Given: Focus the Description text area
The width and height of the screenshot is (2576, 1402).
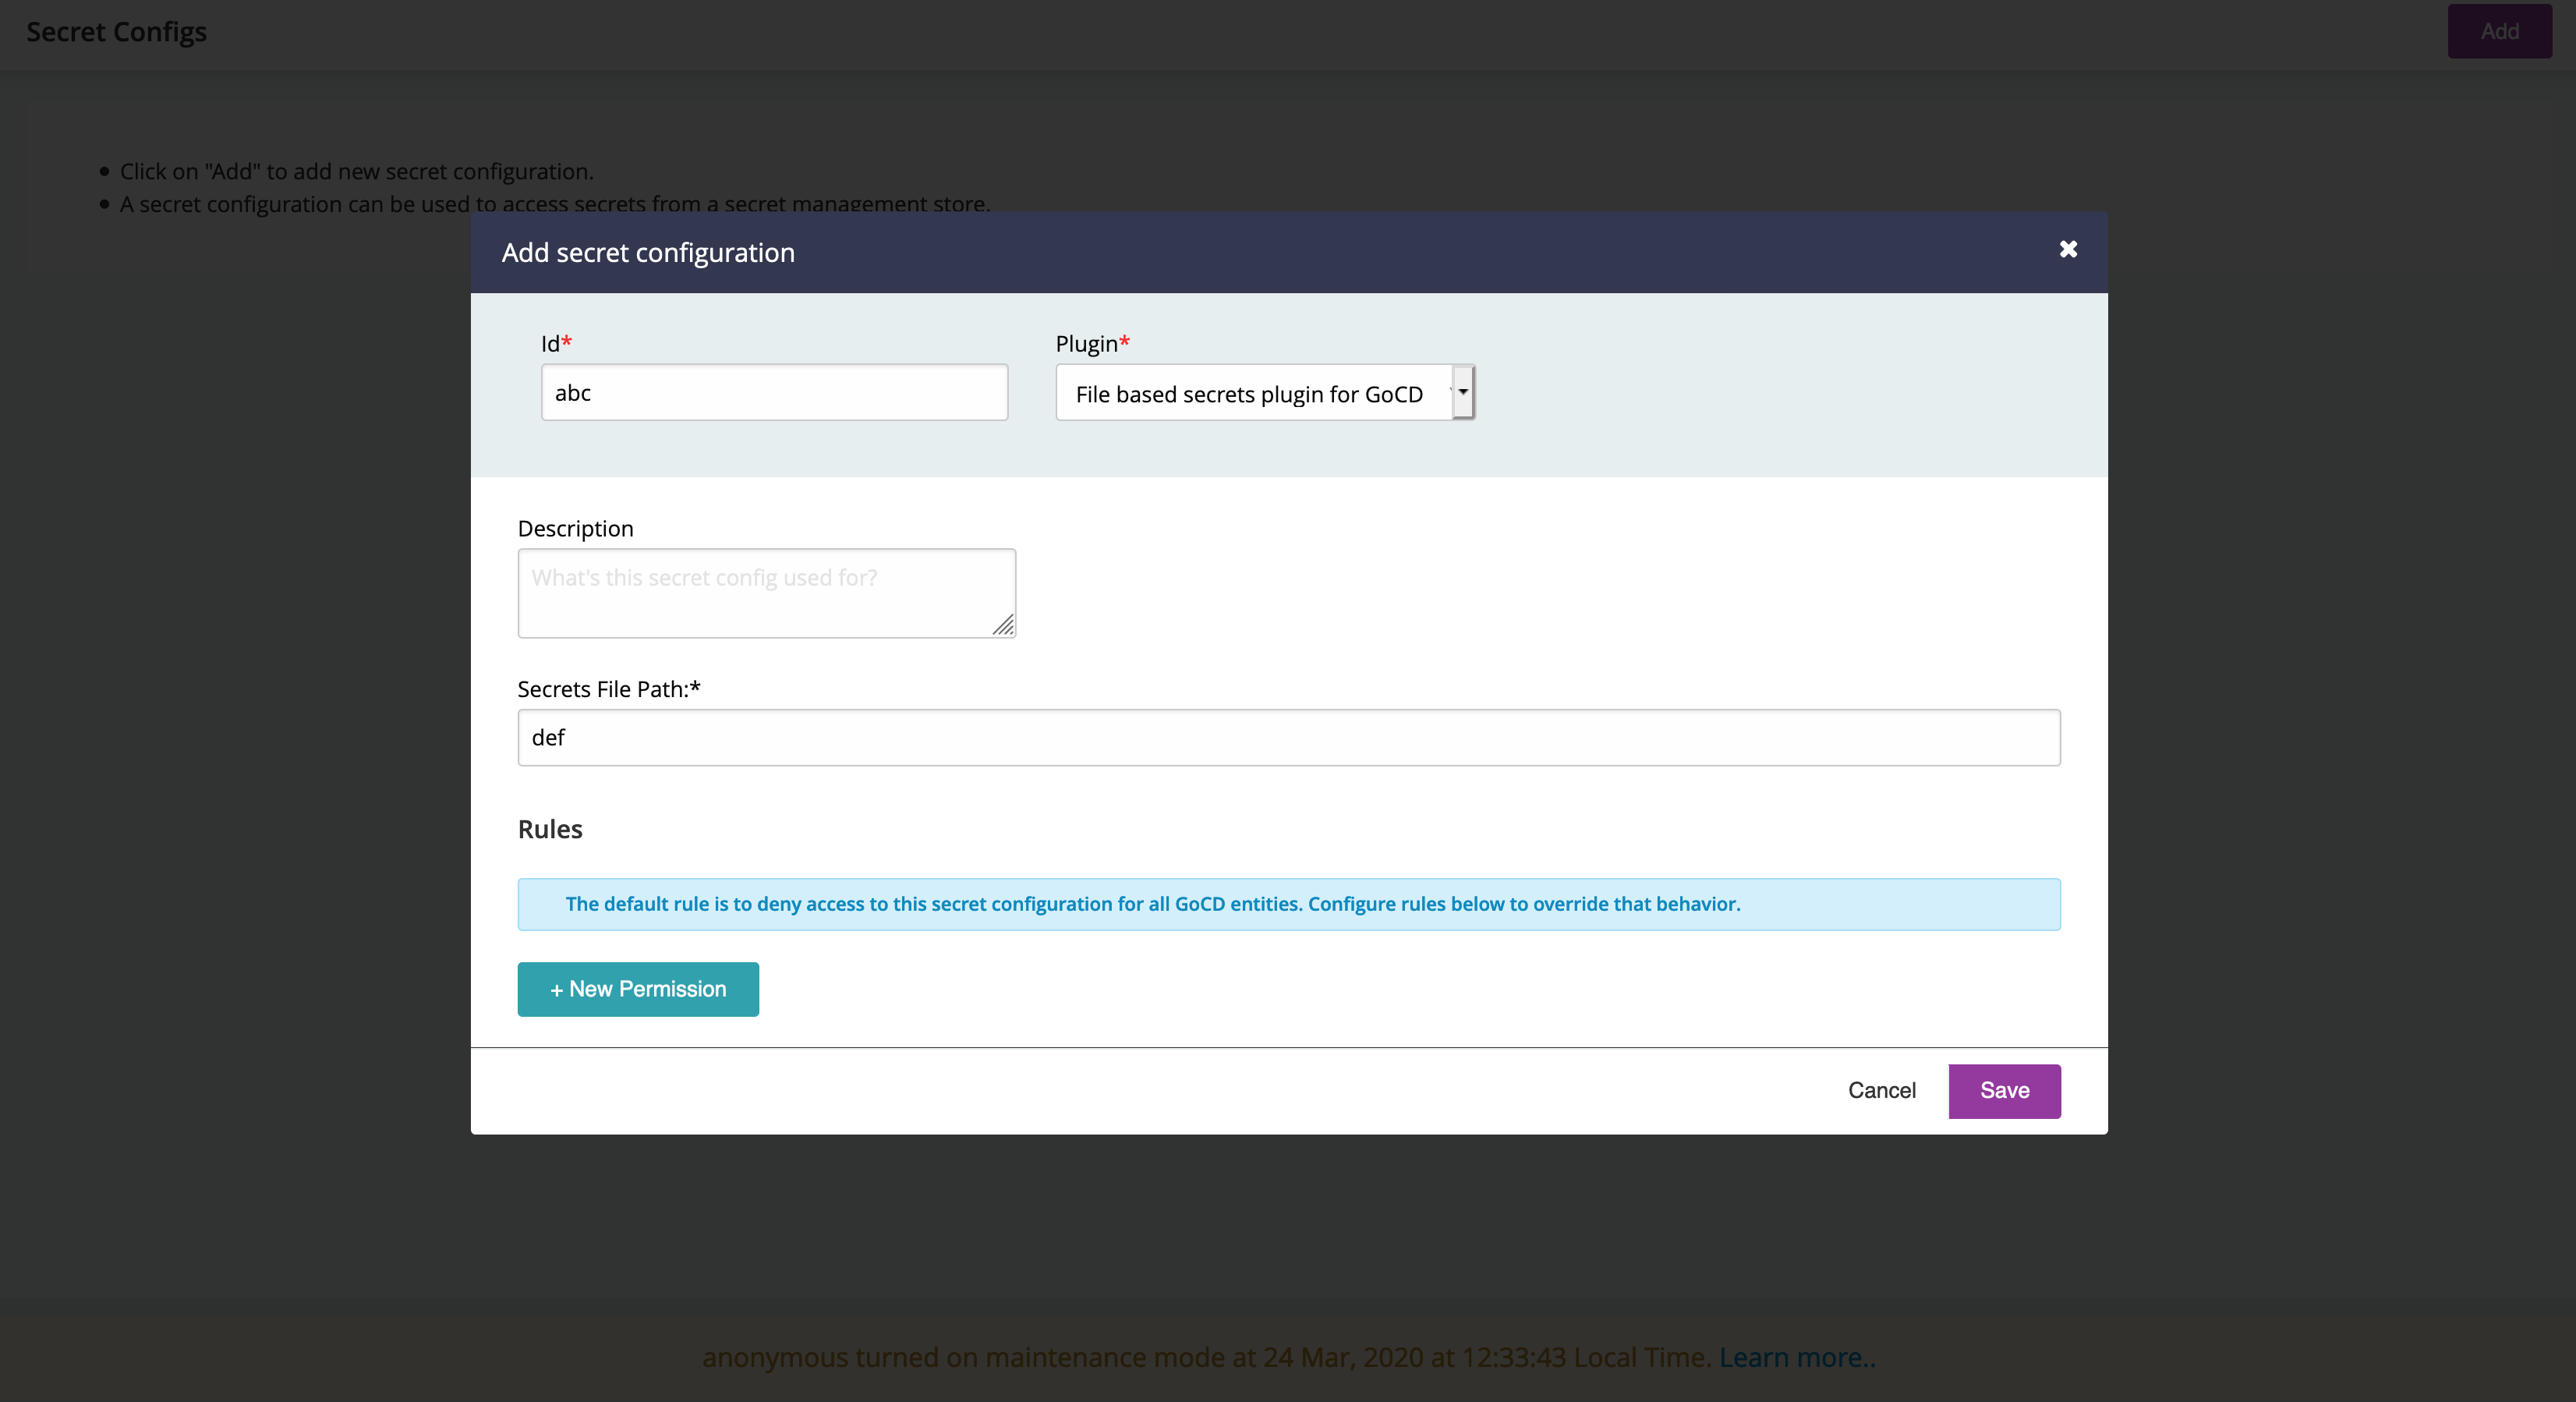Looking at the screenshot, I should tap(766, 592).
